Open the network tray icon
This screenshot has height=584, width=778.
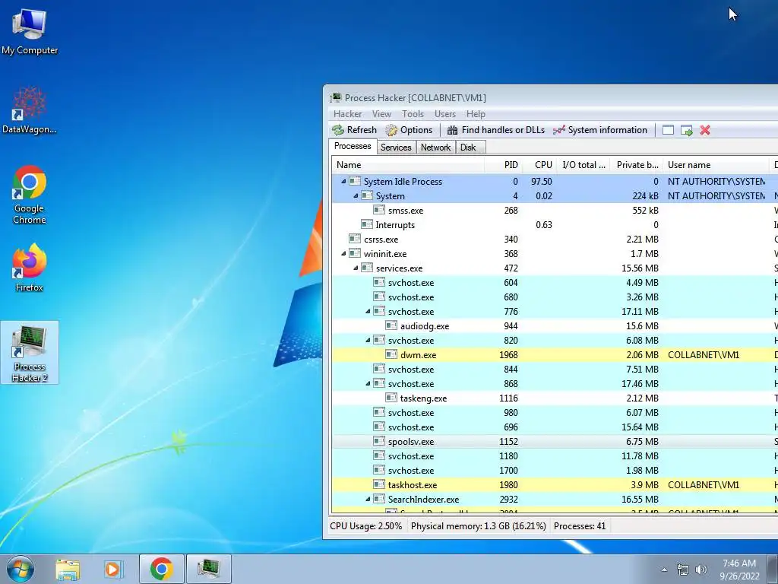coord(683,570)
